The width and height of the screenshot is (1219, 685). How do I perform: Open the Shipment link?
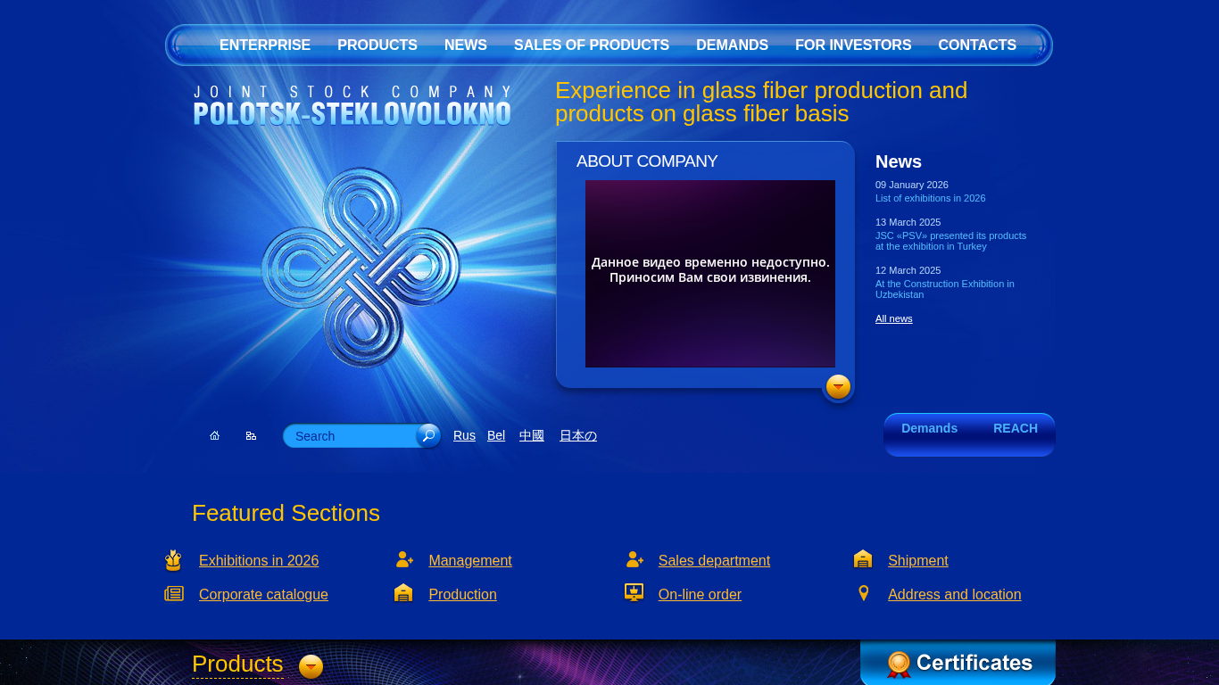918,560
